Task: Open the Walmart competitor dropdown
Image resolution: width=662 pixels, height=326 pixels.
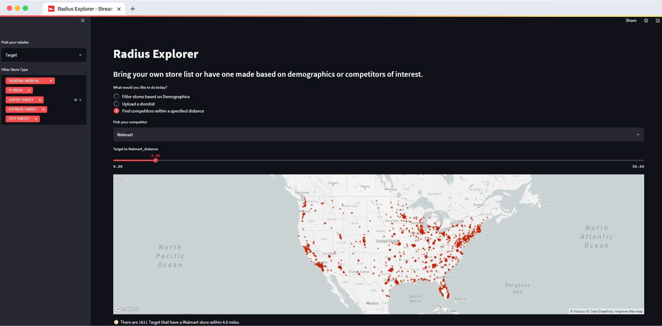Action: pos(378,134)
